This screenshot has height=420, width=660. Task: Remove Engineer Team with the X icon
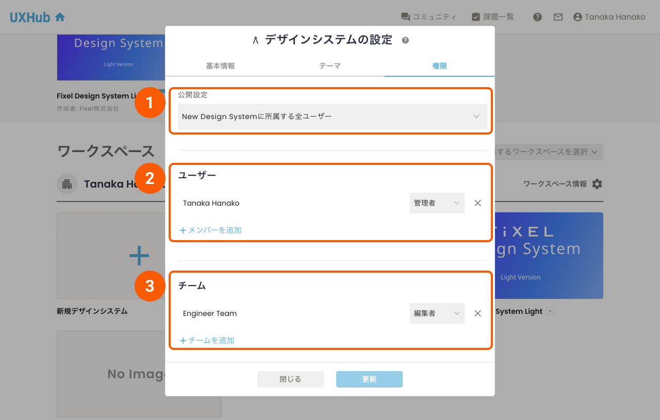click(477, 313)
